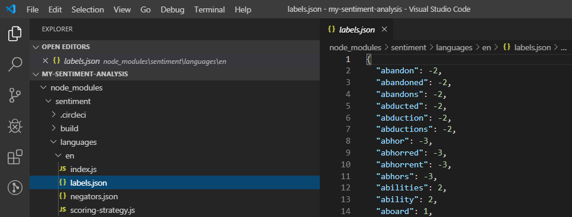Open the Debug menu
The height and width of the screenshot is (217, 572).
click(172, 9)
